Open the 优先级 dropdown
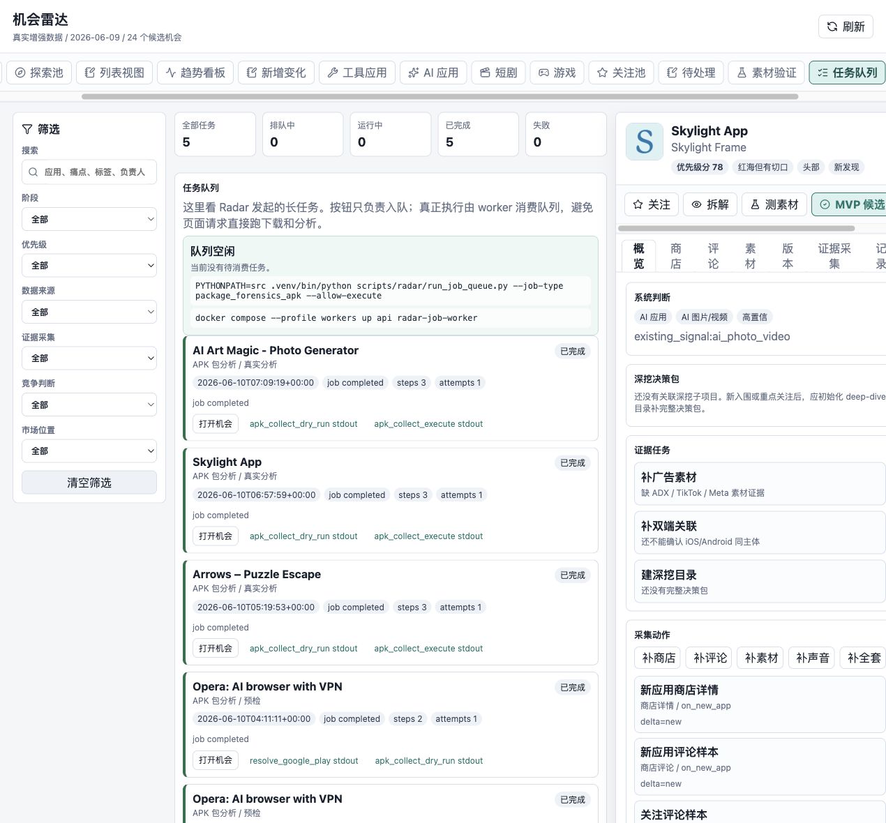886x823 pixels. click(89, 266)
